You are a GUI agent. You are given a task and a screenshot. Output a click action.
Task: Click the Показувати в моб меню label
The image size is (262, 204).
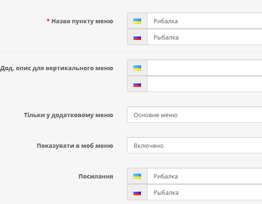(75, 146)
